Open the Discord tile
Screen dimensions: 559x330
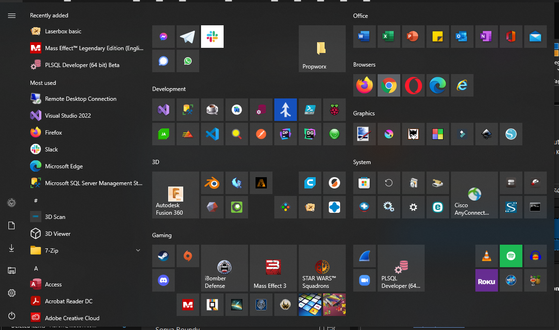[163, 280]
